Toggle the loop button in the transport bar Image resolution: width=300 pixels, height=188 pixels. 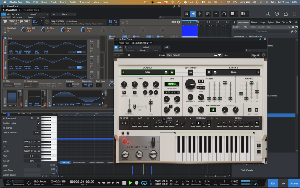click(144, 183)
